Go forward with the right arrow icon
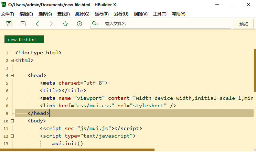This screenshot has width=256, height=152. pos(51,24)
